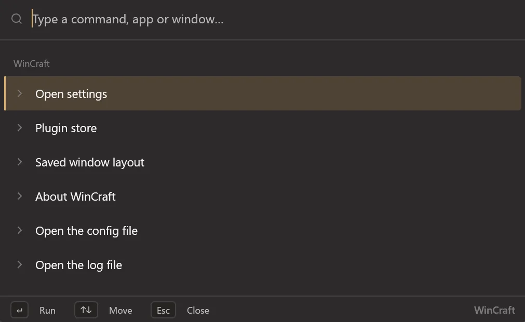Open the Saved window layout command

pos(263,162)
